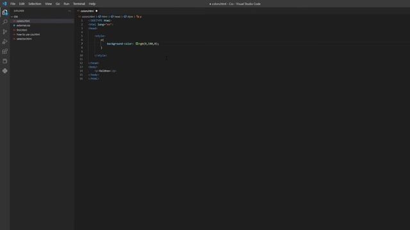Click the opening style tag on line 5
Screen dimensions: 410x230
[x=100, y=36]
